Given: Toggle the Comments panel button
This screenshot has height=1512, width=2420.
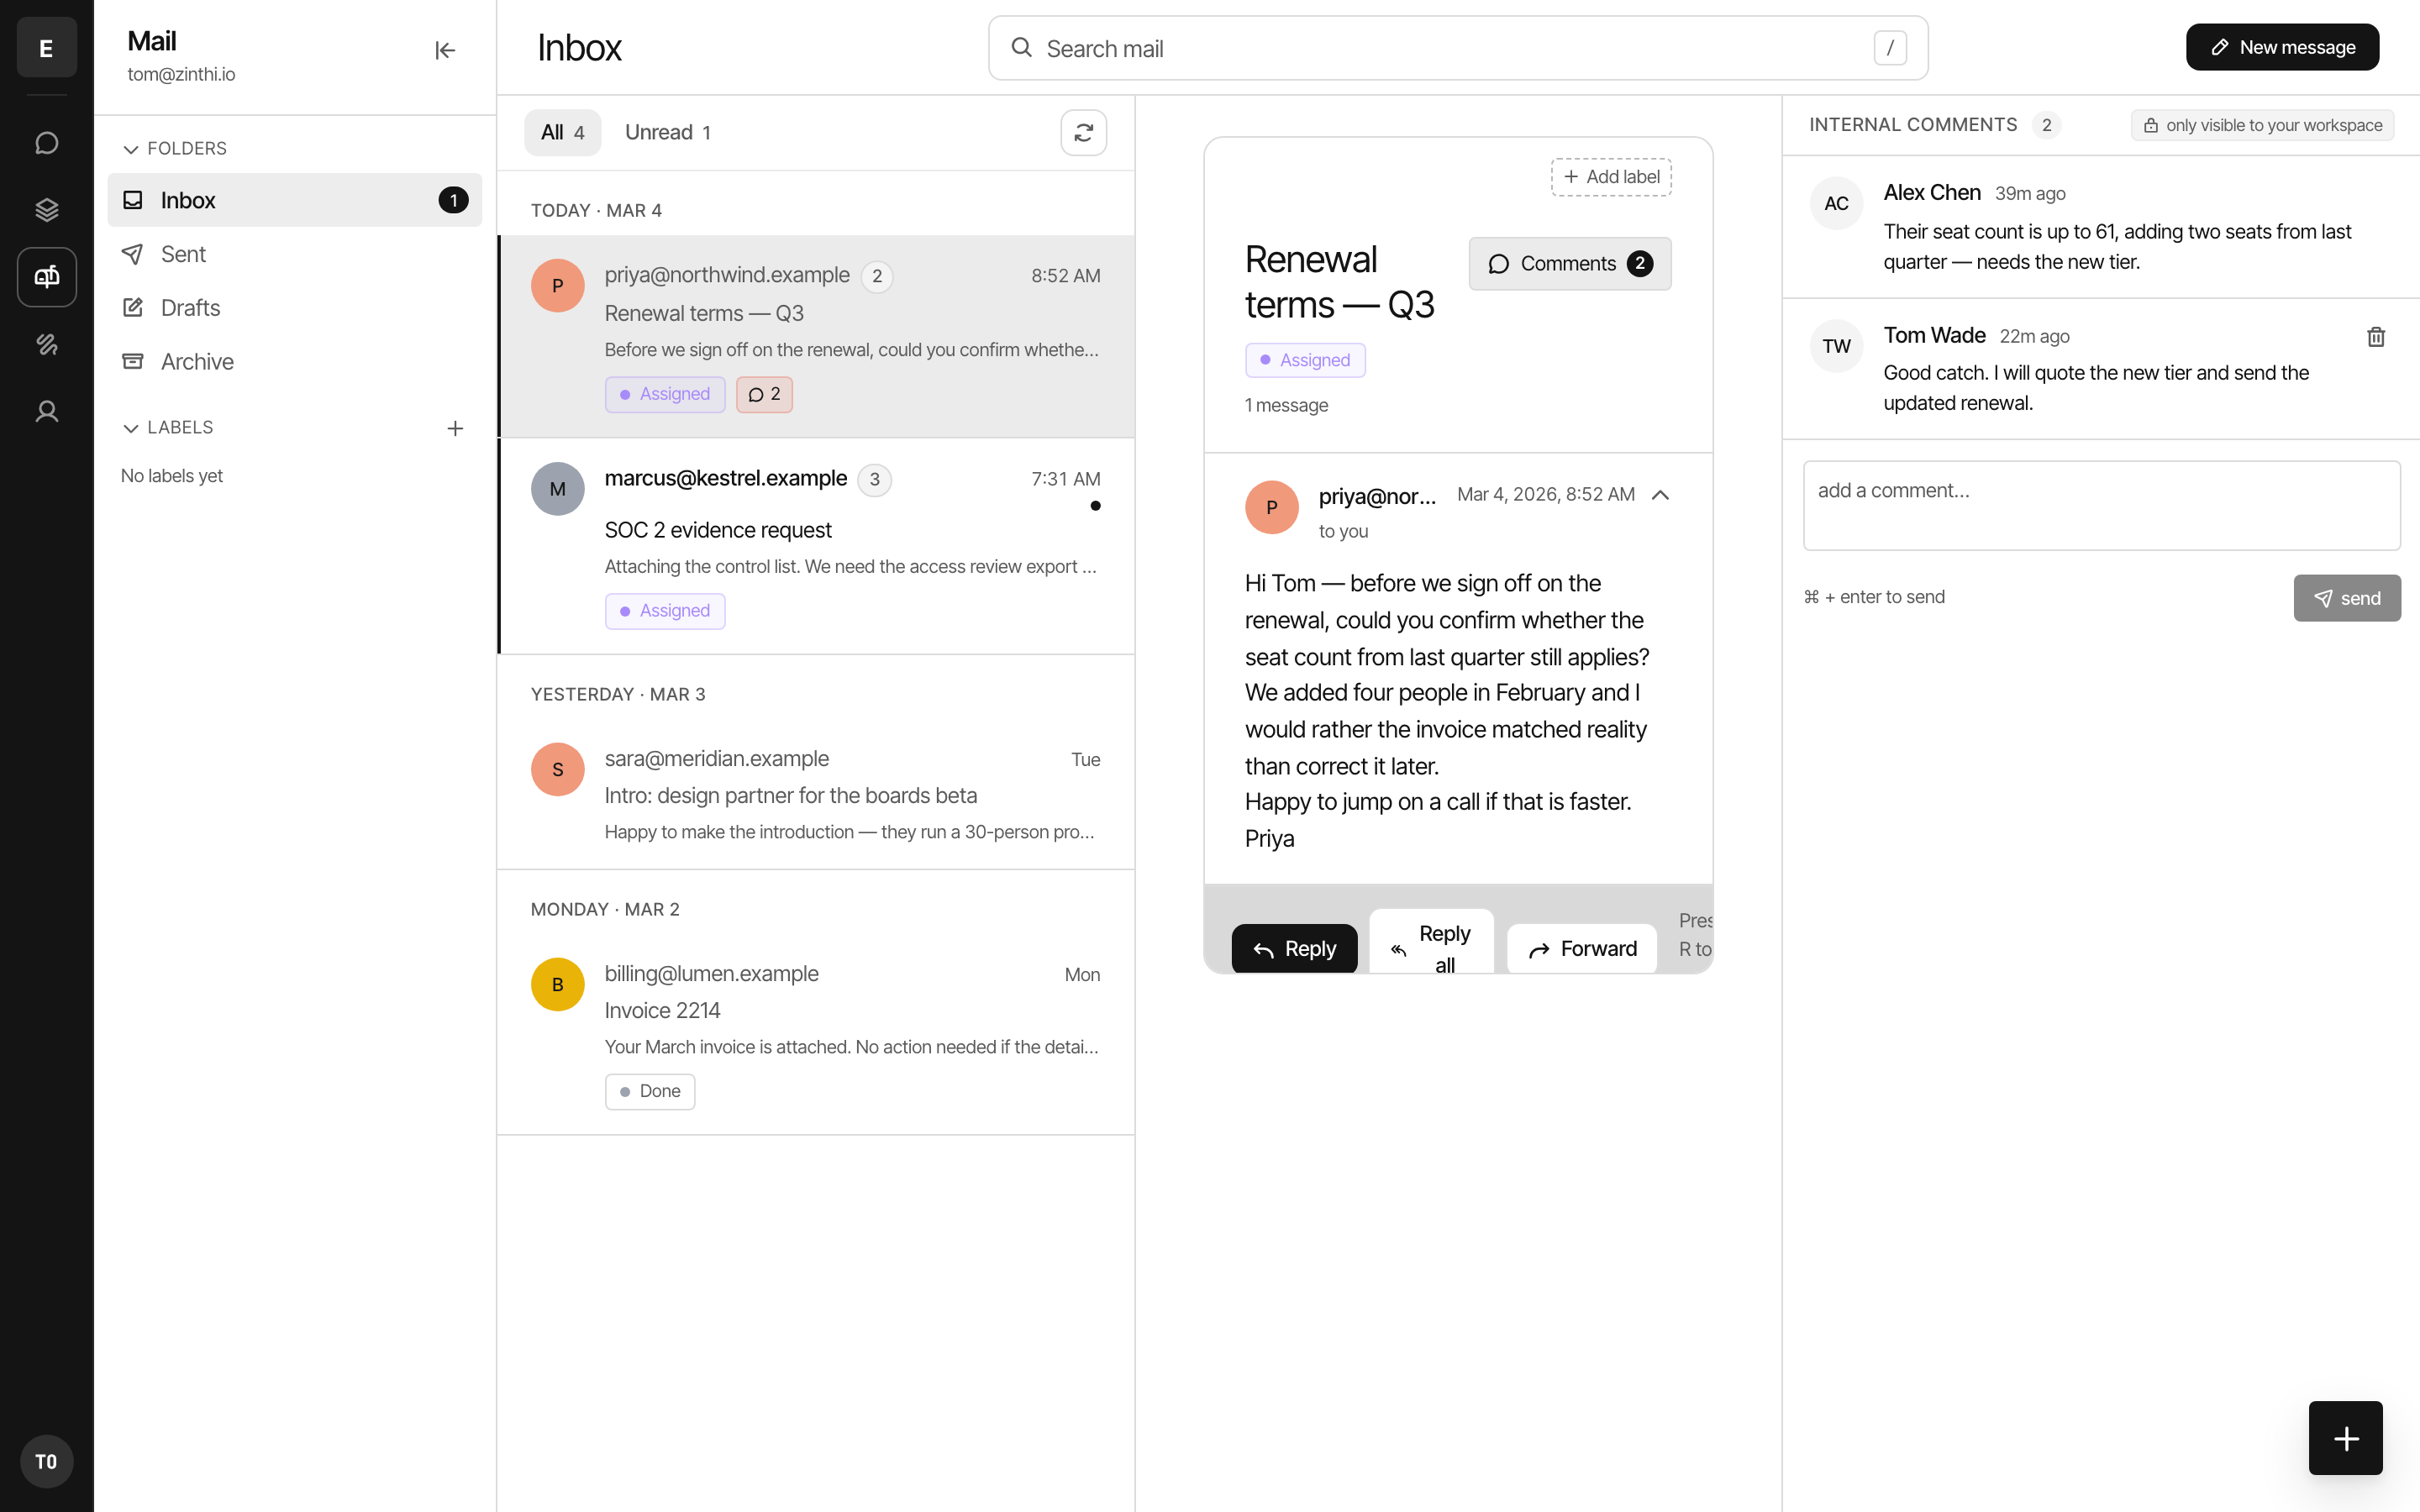Looking at the screenshot, I should point(1569,264).
